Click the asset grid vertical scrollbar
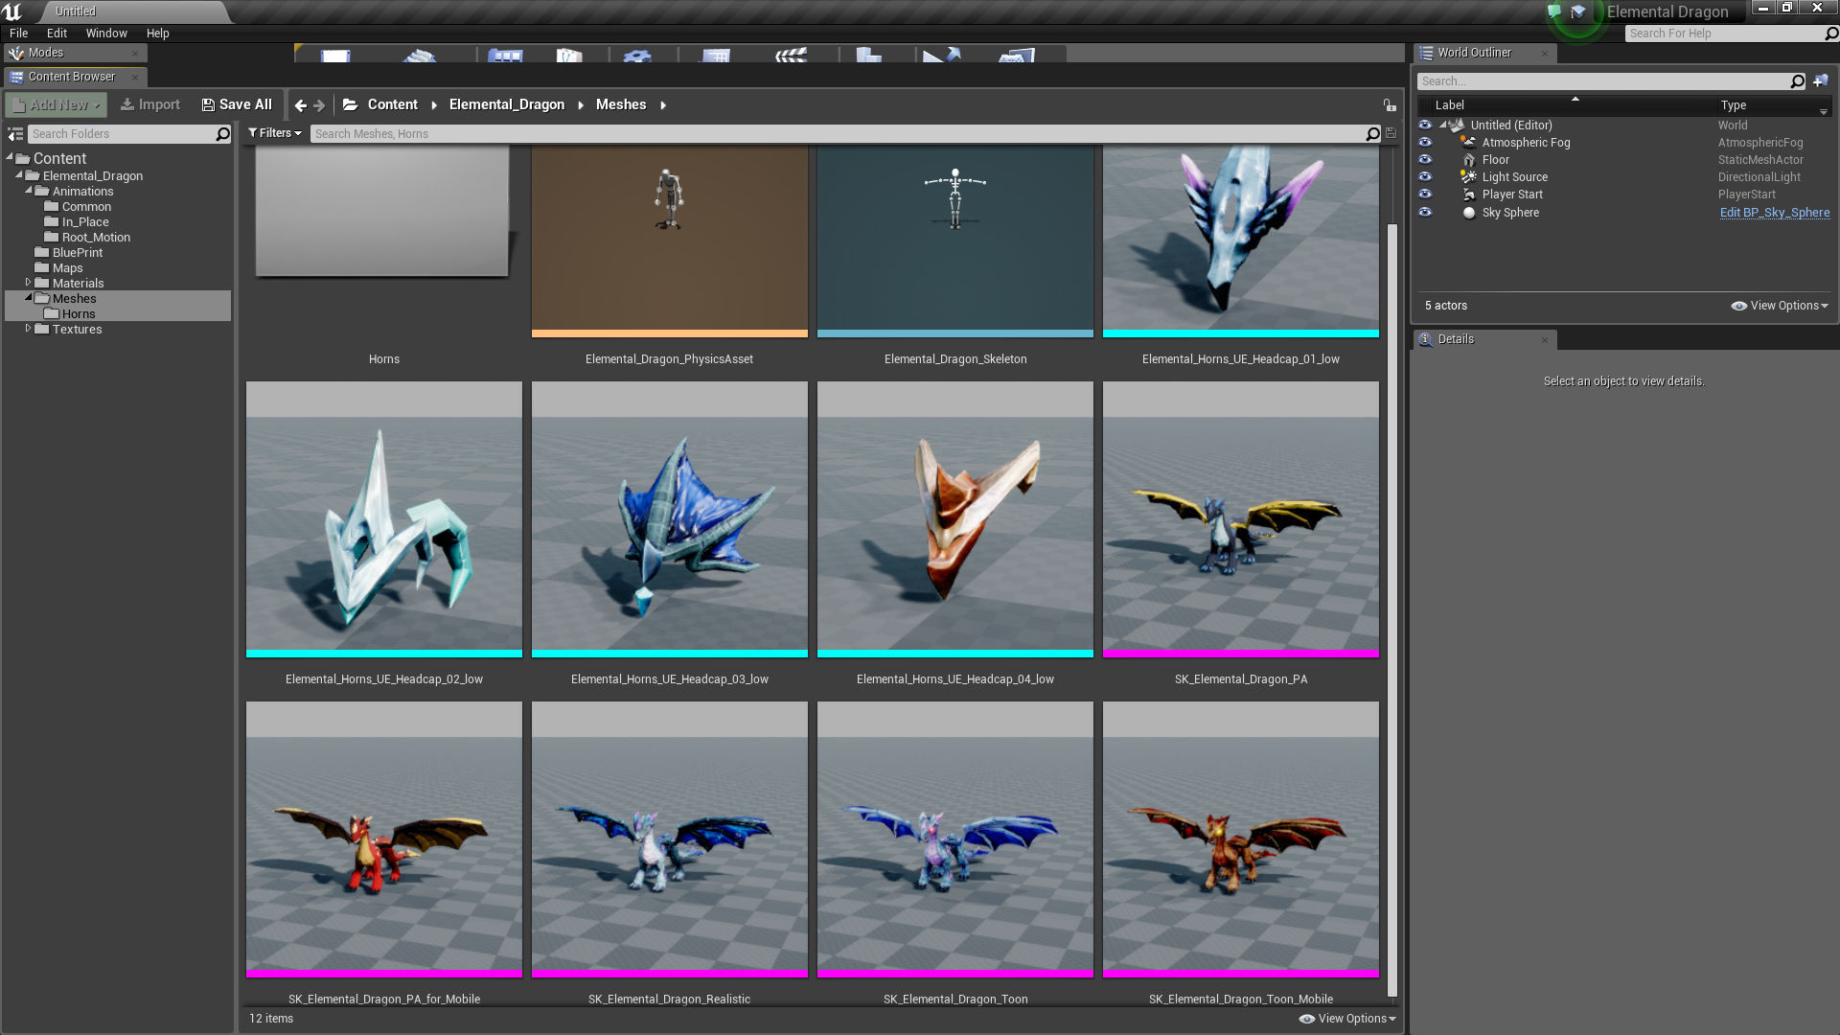The image size is (1840, 1035). pyautogui.click(x=1392, y=609)
